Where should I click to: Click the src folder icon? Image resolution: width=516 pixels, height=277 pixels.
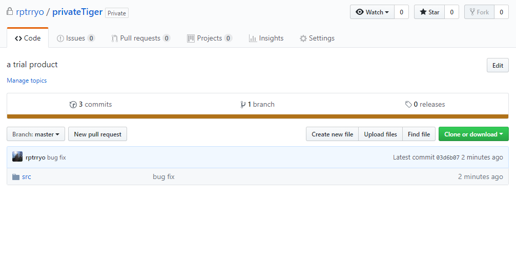(x=16, y=177)
